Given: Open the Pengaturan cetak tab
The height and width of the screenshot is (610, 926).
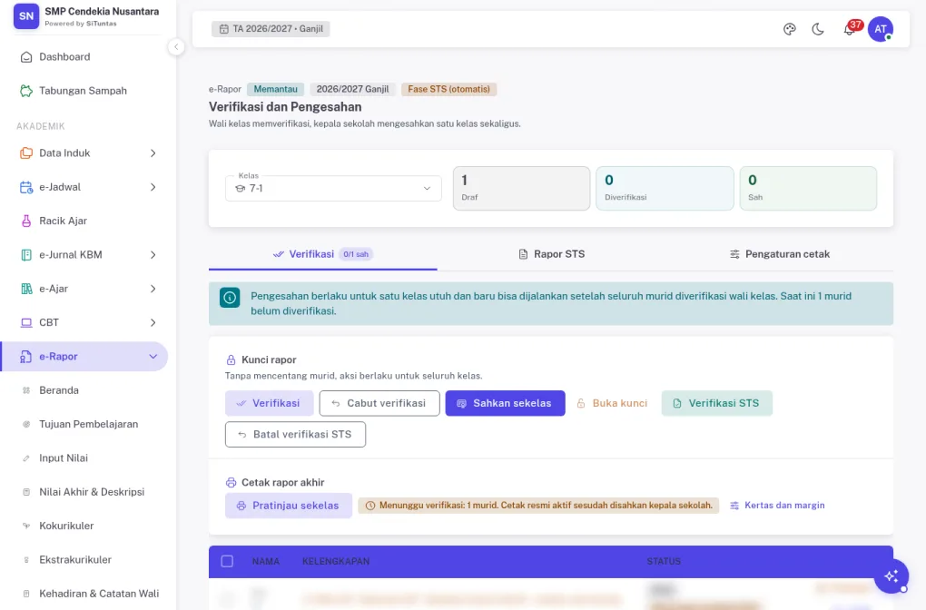Looking at the screenshot, I should (780, 254).
